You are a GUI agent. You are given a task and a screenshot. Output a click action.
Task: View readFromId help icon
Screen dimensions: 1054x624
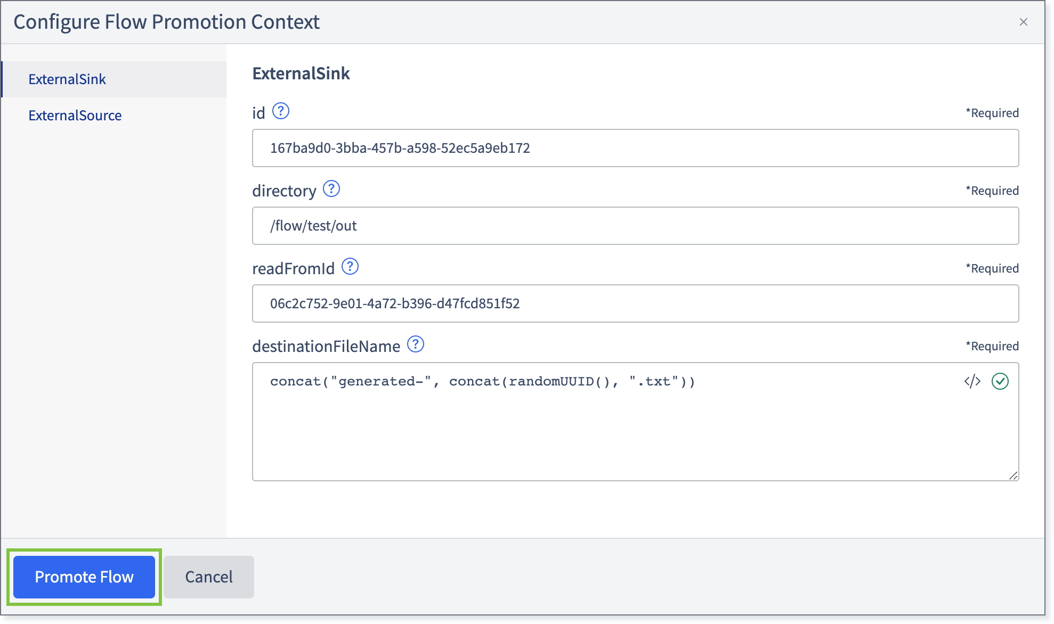[x=350, y=267]
